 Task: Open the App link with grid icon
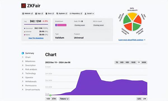coord(39,14)
